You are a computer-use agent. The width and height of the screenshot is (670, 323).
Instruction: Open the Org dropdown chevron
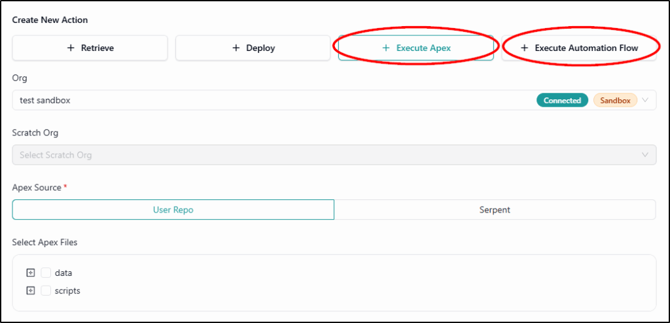click(645, 101)
